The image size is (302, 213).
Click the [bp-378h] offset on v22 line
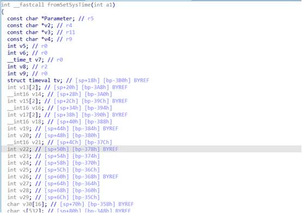point(86,149)
